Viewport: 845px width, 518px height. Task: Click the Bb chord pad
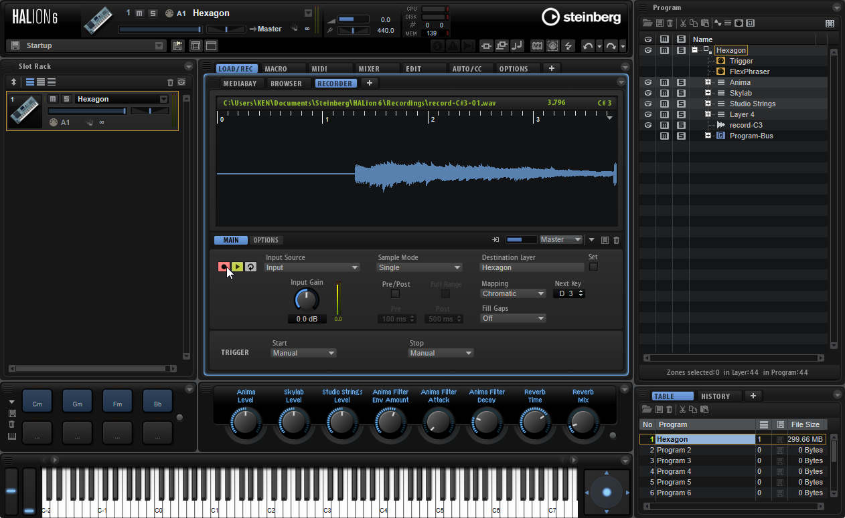[x=158, y=401]
